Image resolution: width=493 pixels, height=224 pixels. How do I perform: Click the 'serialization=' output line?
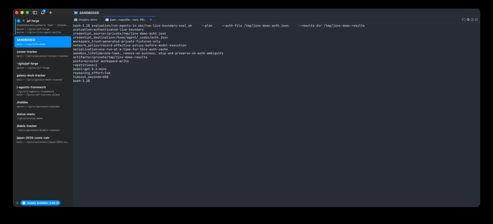[x=120, y=49]
